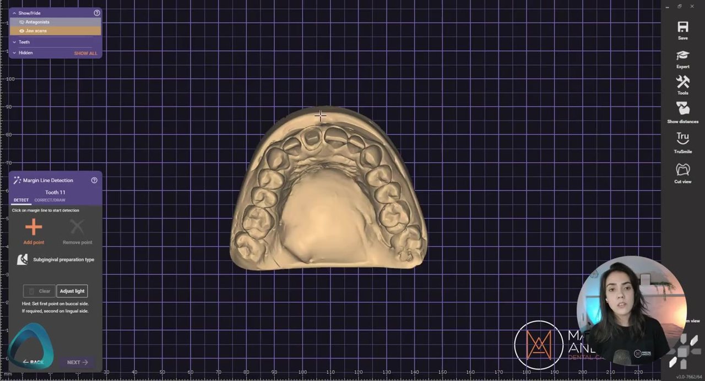Click the Adjust light button
The height and width of the screenshot is (381, 705).
[72, 291]
